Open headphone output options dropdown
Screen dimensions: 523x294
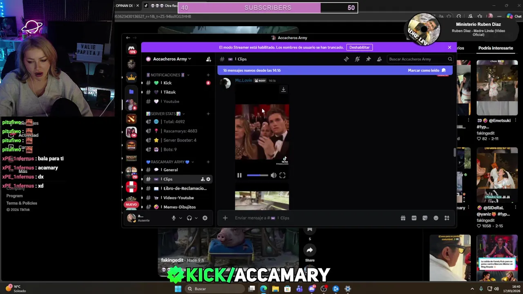pyautogui.click(x=196, y=218)
